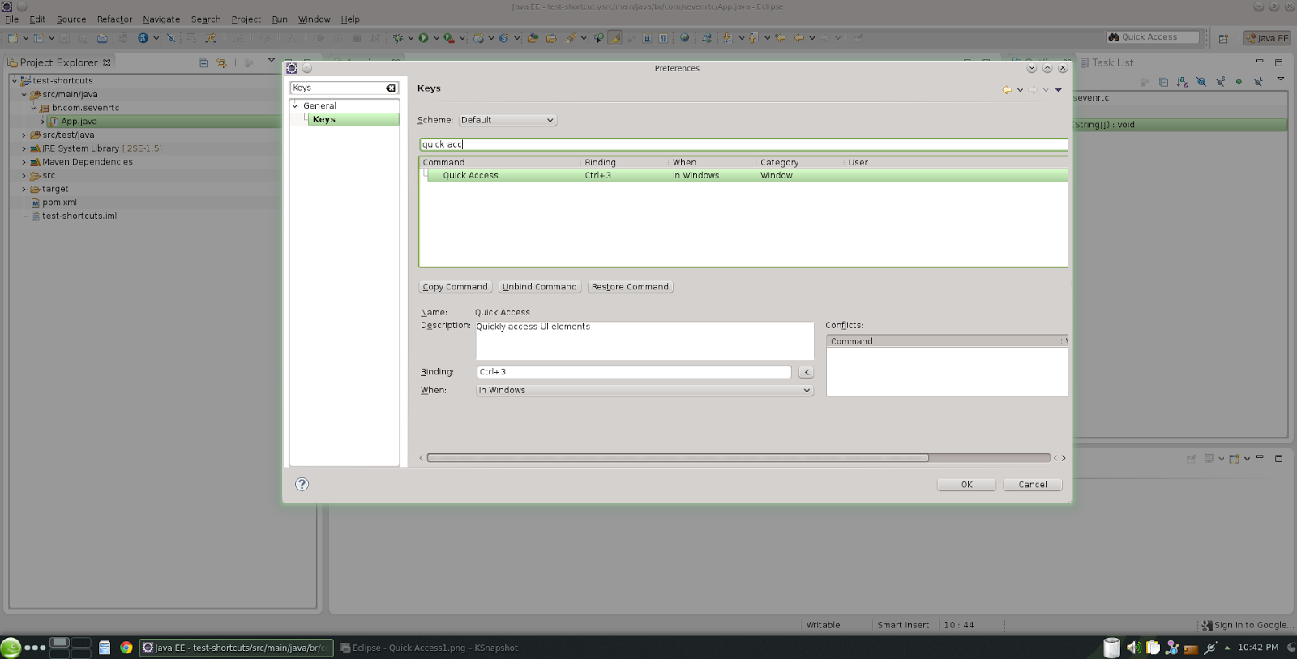Viewport: 1297px width, 659px height.
Task: Click the Debug bug icon in Eclipse toolbar
Action: [x=398, y=38]
